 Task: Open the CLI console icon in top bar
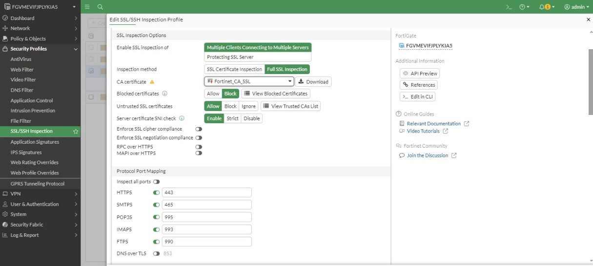click(x=509, y=7)
